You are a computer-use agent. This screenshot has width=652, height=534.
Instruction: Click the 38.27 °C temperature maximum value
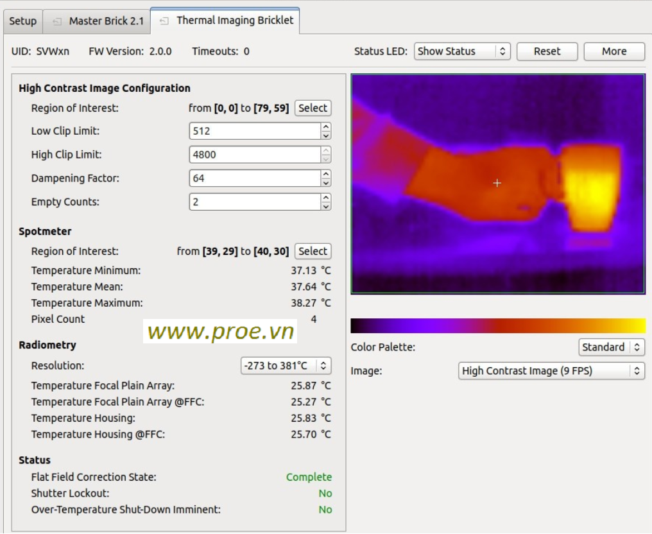tap(311, 303)
